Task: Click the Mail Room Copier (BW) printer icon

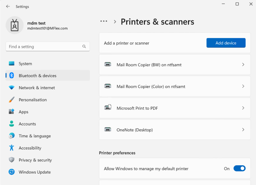Action: click(x=108, y=64)
